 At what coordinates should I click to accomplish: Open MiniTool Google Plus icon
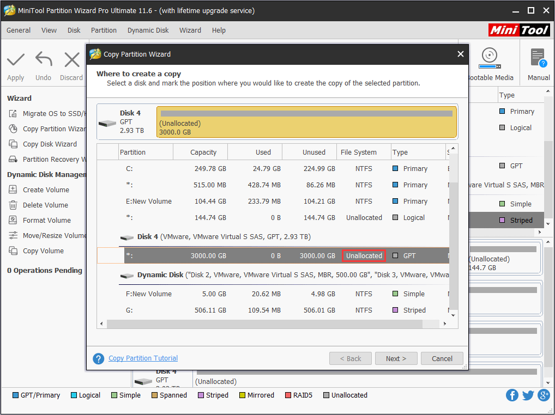tap(544, 395)
